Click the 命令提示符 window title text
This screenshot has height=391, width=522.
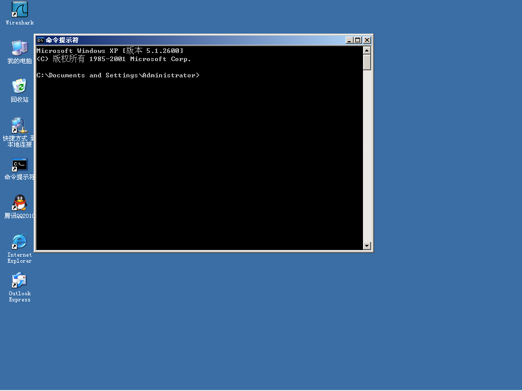[x=62, y=40]
